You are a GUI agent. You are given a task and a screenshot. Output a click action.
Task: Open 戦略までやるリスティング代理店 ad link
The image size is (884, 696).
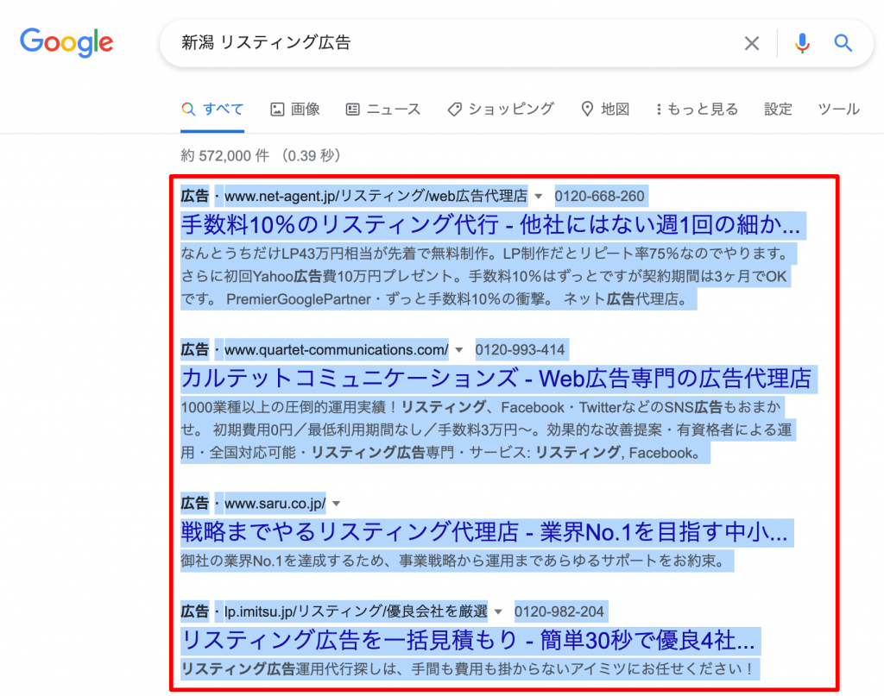click(484, 532)
